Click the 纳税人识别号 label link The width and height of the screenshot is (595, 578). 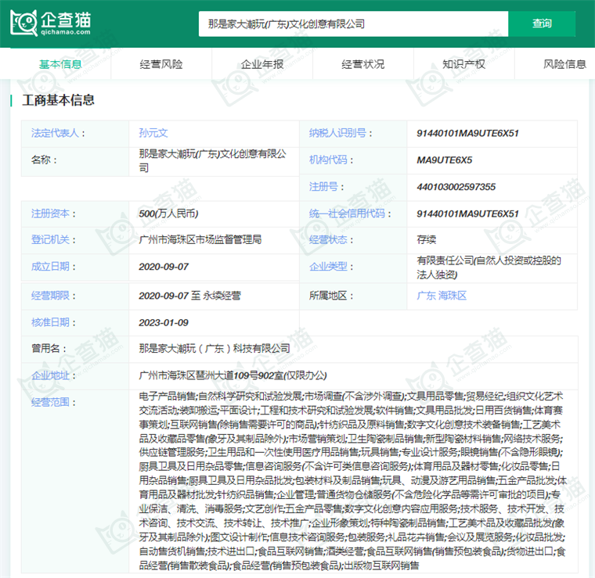tap(337, 133)
